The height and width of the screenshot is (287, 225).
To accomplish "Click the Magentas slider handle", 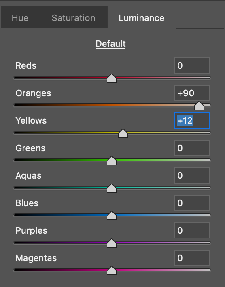I will click(x=112, y=270).
